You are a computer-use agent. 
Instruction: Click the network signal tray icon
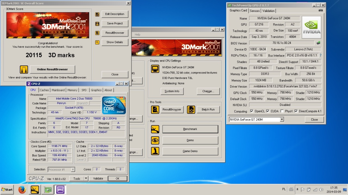315,190
